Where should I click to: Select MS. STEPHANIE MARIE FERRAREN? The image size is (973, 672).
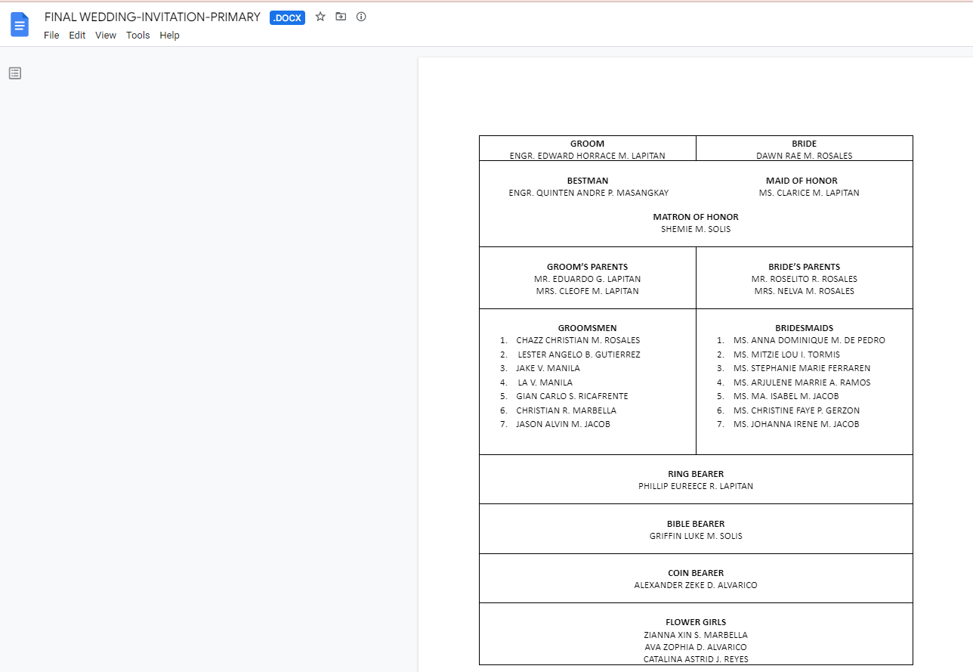pos(802,368)
